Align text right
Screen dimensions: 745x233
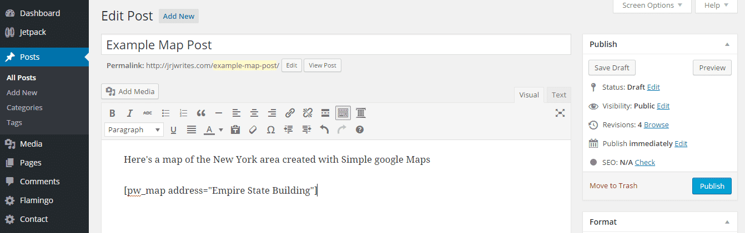[272, 113]
